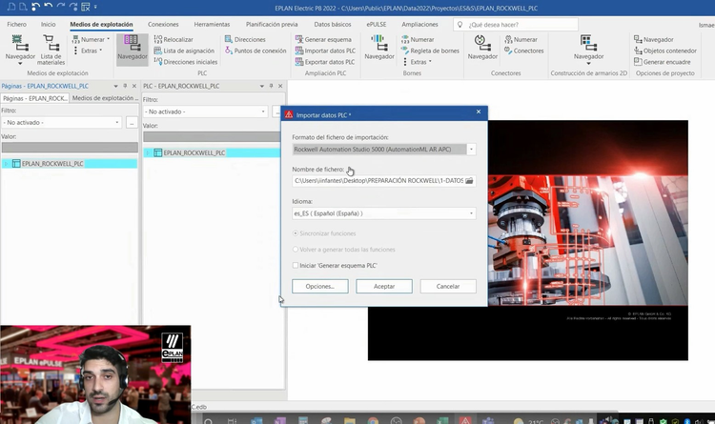715x424 pixels.
Task: Enable Iniciar 'Generar esquema PLC' checkbox
Action: 296,265
